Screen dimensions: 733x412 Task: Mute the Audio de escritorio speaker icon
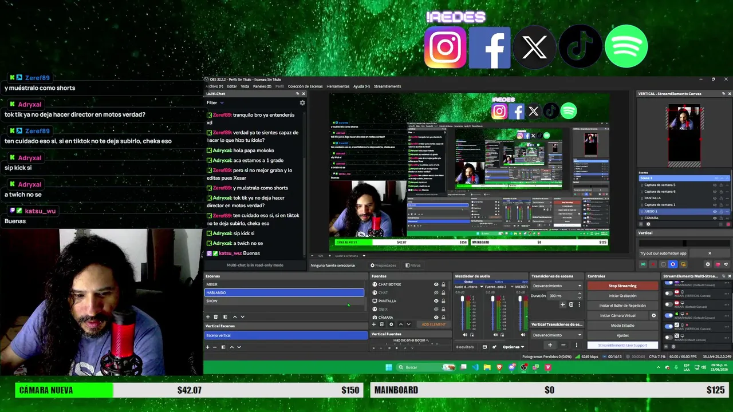[465, 335]
